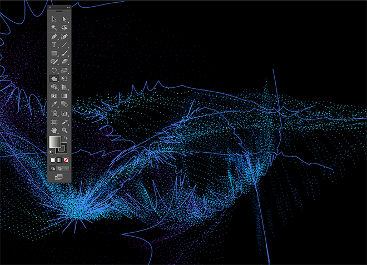Apply None with the red slash button
The image size is (367, 265).
[x=66, y=160]
